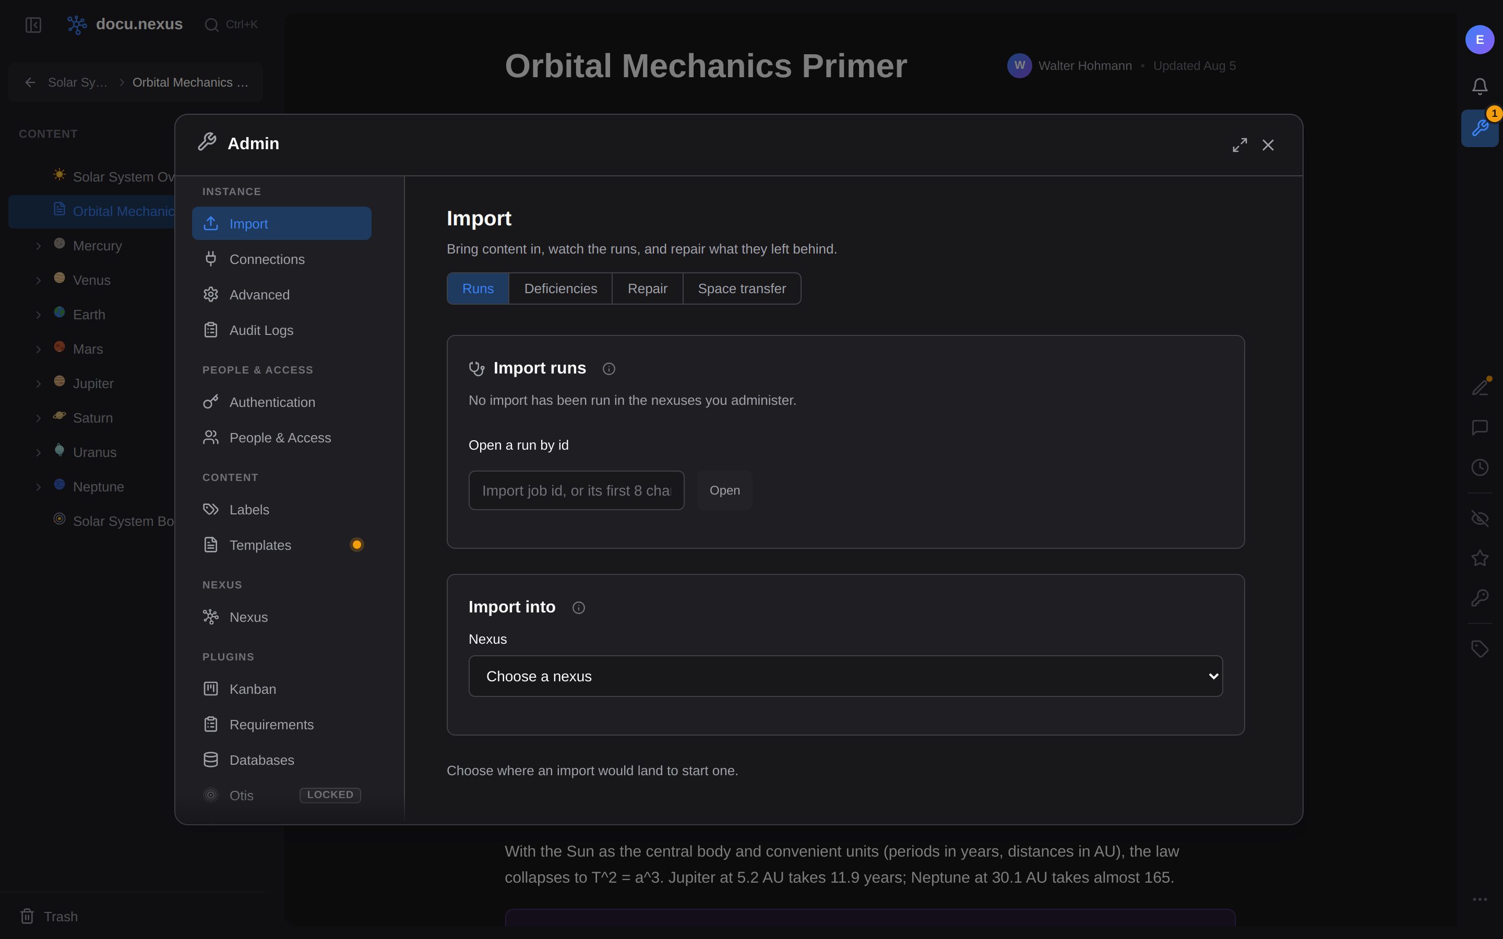Image resolution: width=1503 pixels, height=939 pixels.
Task: Select the Runs tab
Action: click(478, 289)
